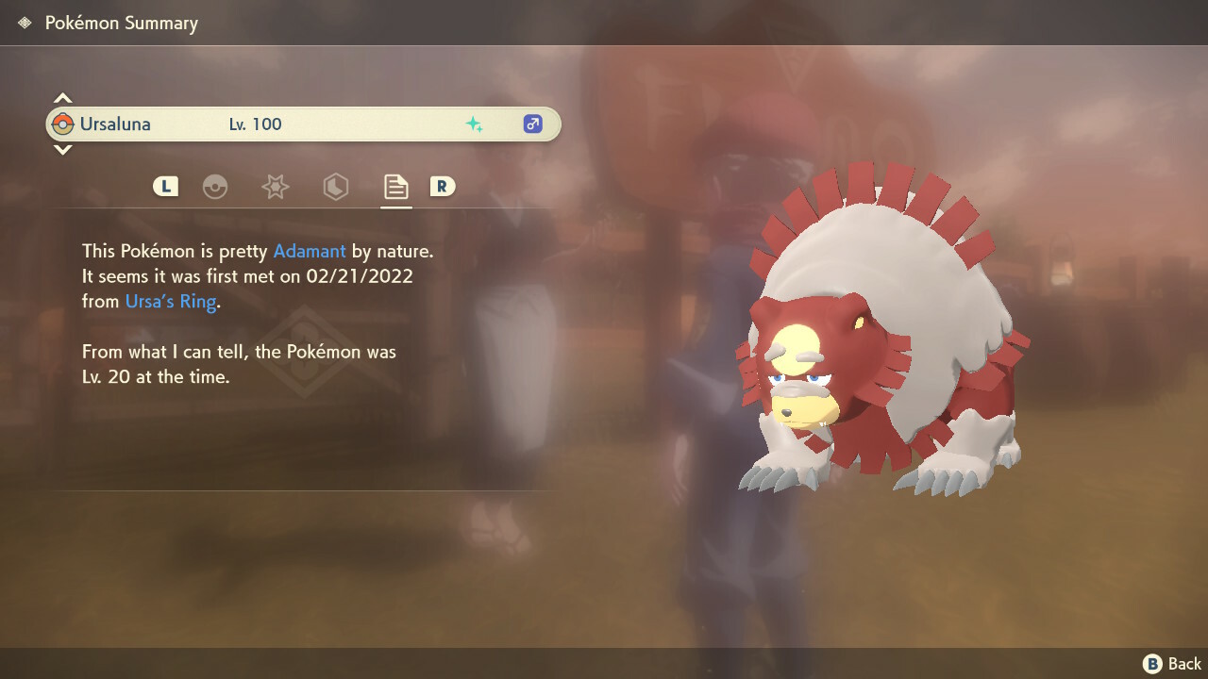Click the Ursaluna name label
Image resolution: width=1208 pixels, height=679 pixels.
coord(115,124)
